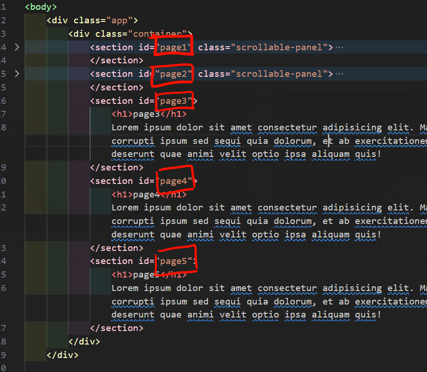The width and height of the screenshot is (427, 372).
Task: Click the opening body tag
Action: [41, 7]
